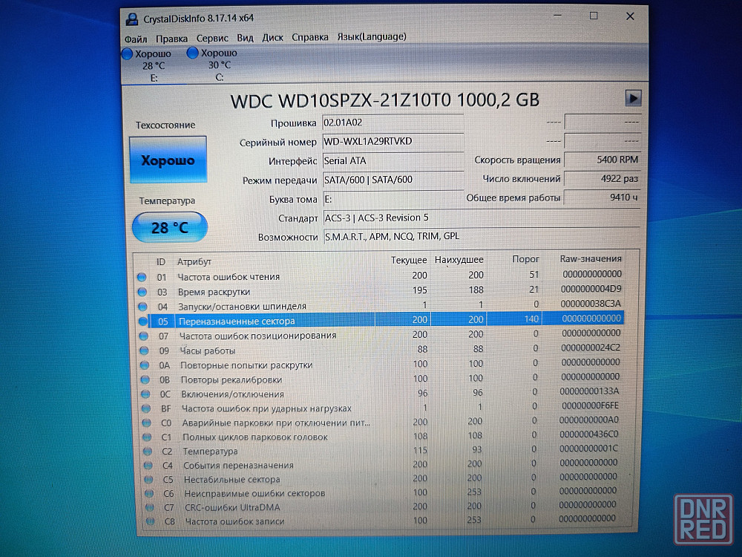The width and height of the screenshot is (742, 557).
Task: Open the Сервис menu
Action: click(x=212, y=37)
